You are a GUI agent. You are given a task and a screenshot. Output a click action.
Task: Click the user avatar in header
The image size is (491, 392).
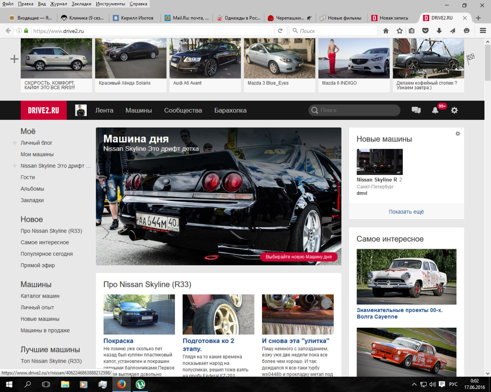click(81, 110)
